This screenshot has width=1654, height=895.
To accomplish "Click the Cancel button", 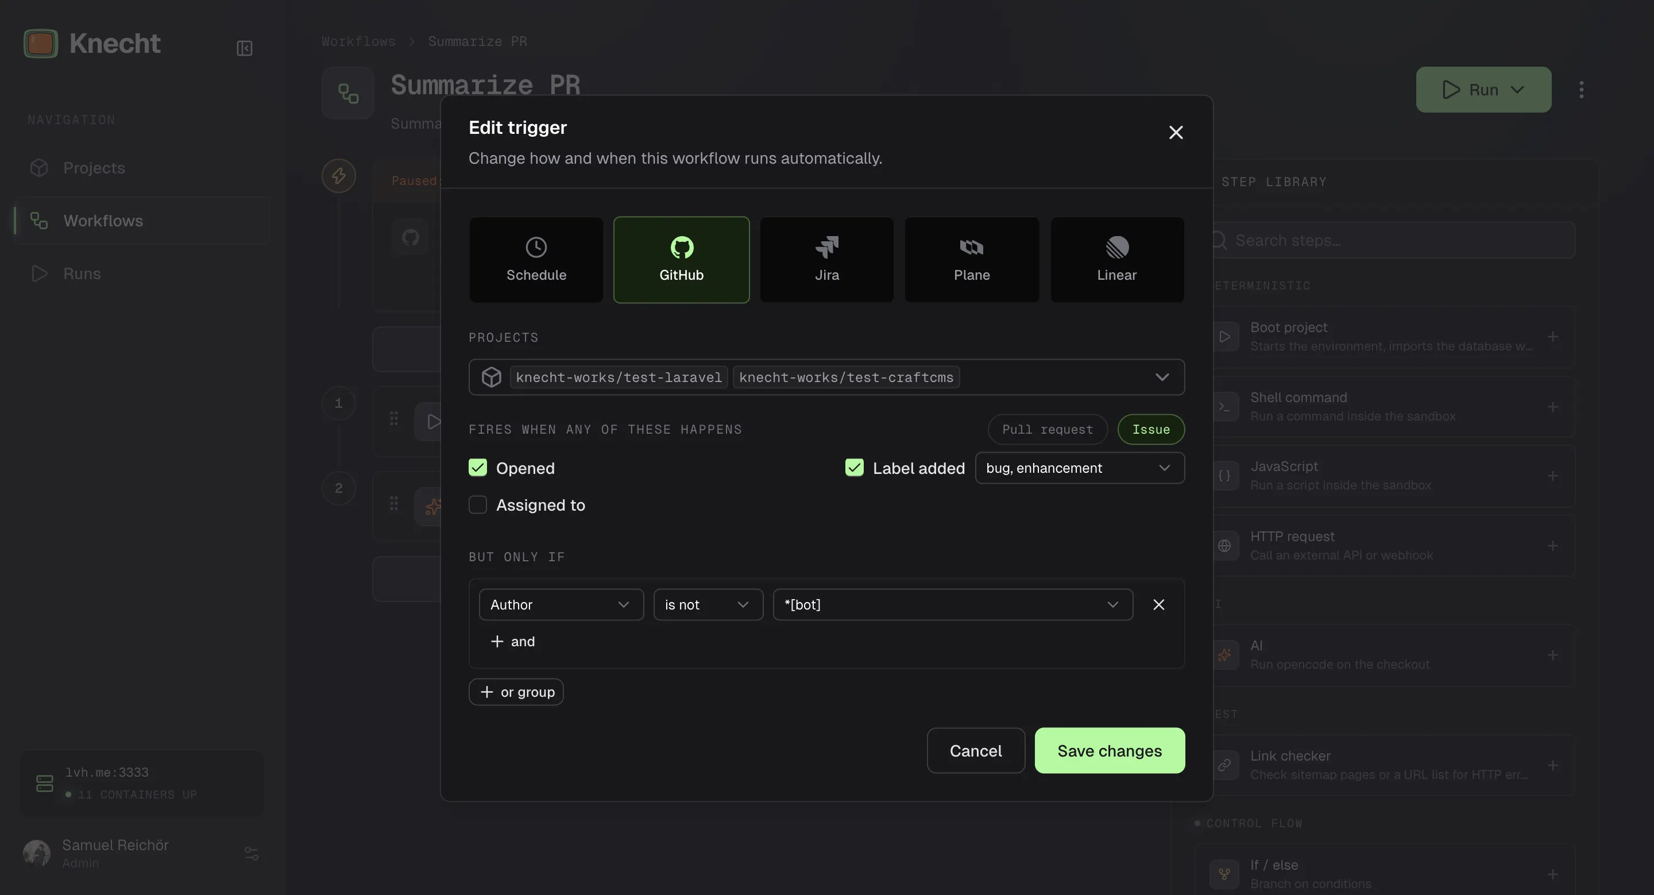I will click(975, 751).
